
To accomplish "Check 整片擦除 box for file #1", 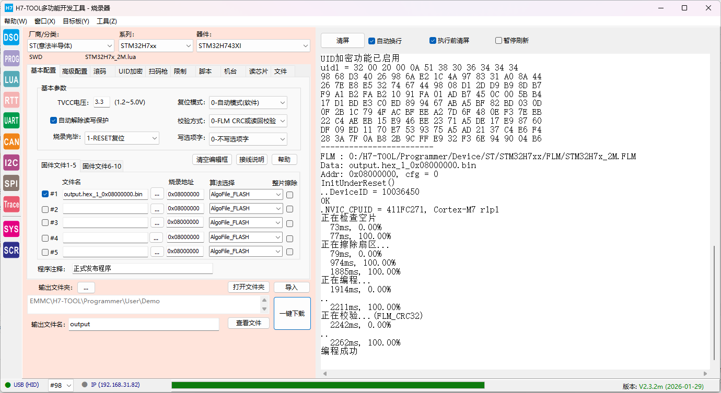I will click(289, 195).
